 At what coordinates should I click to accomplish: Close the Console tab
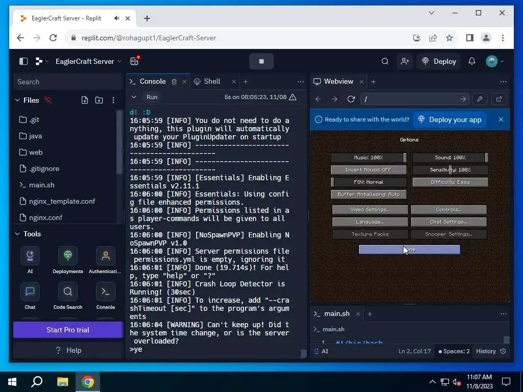tap(184, 82)
